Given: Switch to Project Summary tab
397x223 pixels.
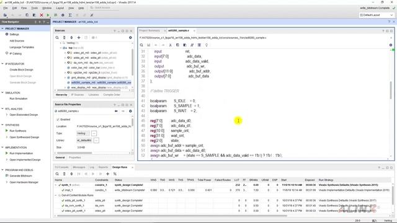Looking at the screenshot, I should (149, 30).
